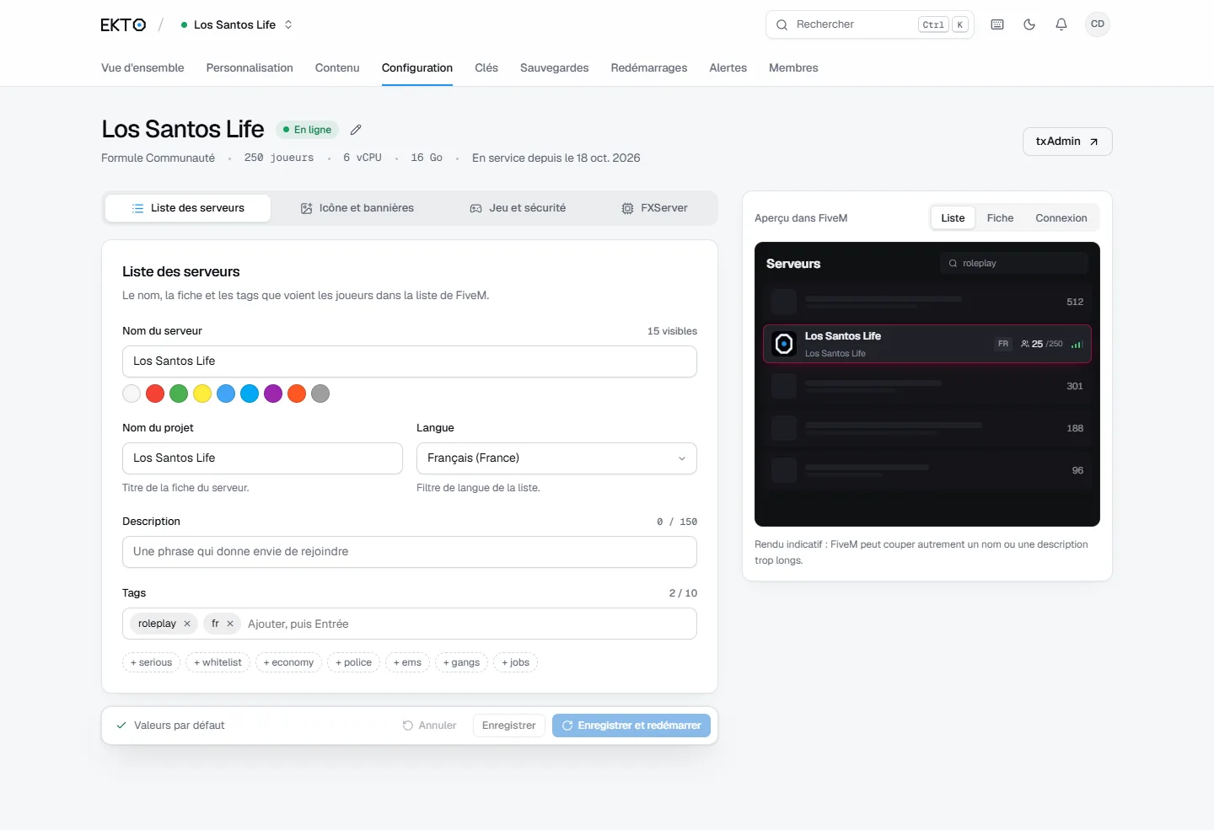
Task: Expand the Langue dropdown
Action: tap(556, 458)
